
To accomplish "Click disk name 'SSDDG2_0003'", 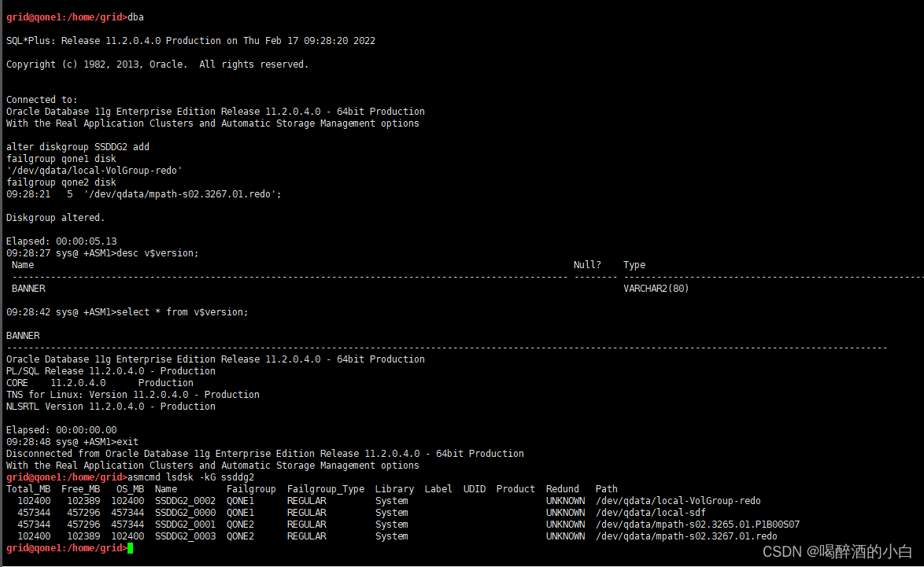I will tap(185, 536).
